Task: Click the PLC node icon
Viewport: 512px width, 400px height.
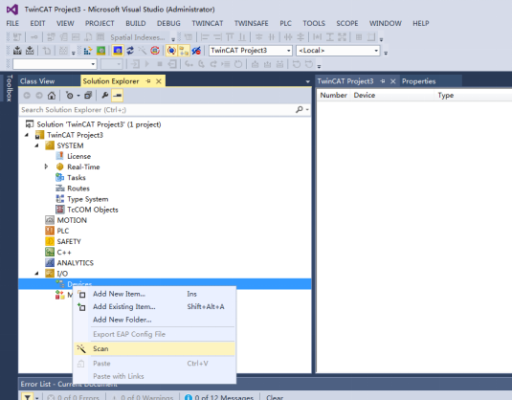Action: 50,231
